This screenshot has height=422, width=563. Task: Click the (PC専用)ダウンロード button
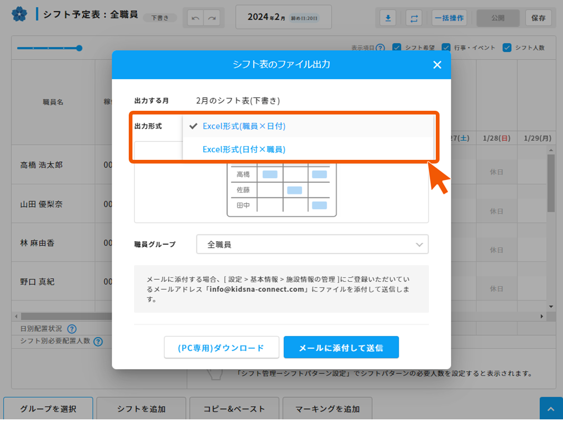click(221, 348)
